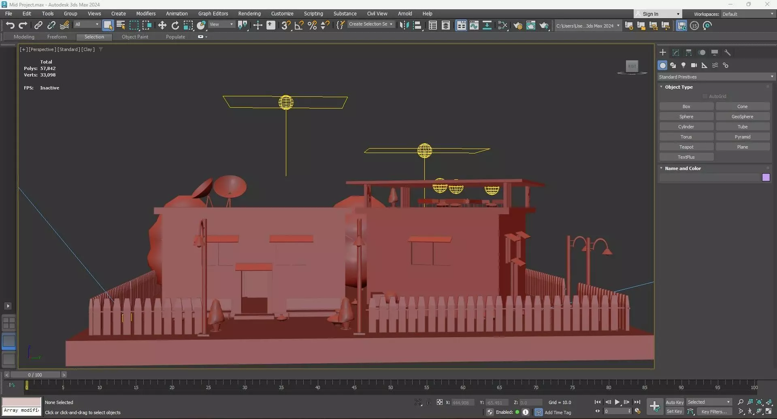This screenshot has height=419, width=777.
Task: Activate the Select Object tool
Action: (108, 26)
